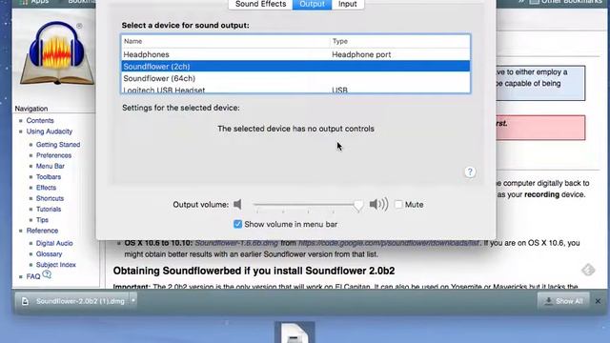
Task: Click the high volume speaker icon
Action: (378, 204)
